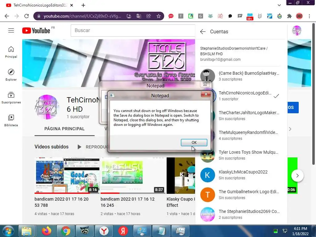Open Chrome tab search dropdown arrow
The image size is (316, 237).
(279, 5)
